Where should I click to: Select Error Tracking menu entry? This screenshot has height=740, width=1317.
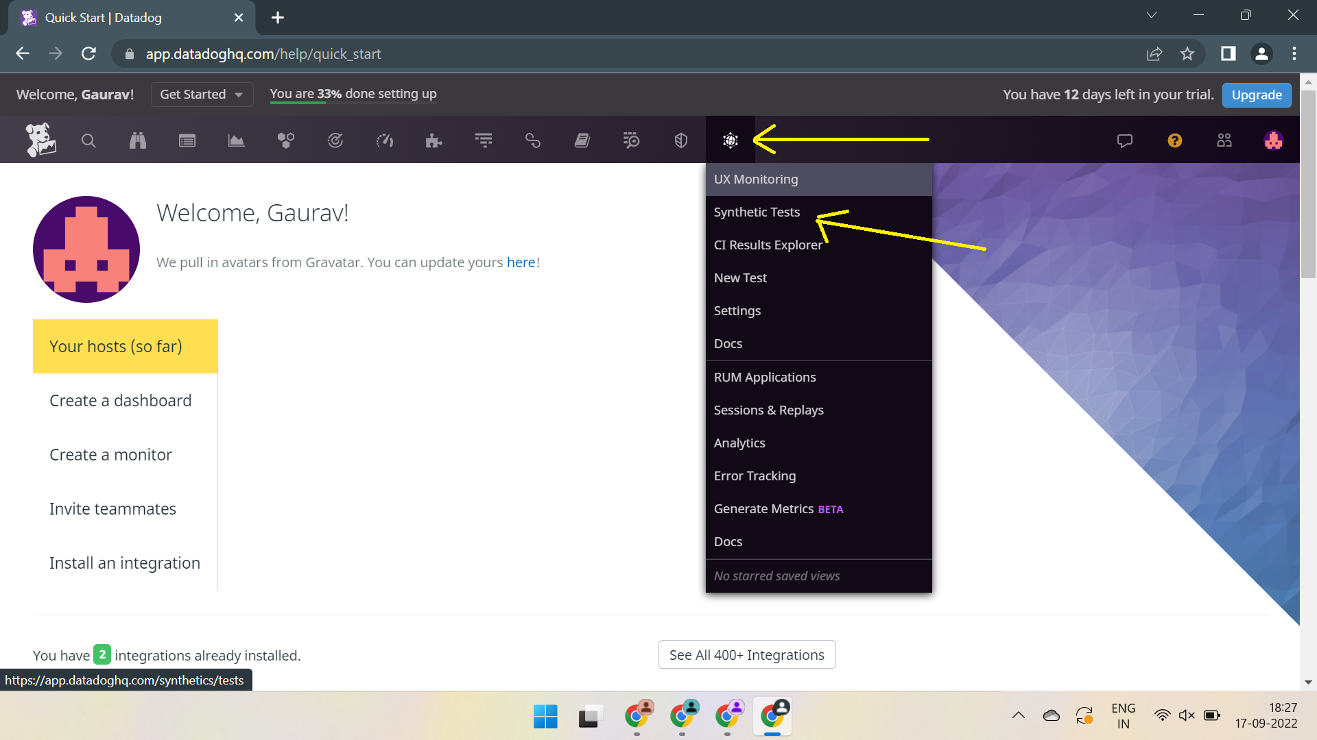(818, 476)
